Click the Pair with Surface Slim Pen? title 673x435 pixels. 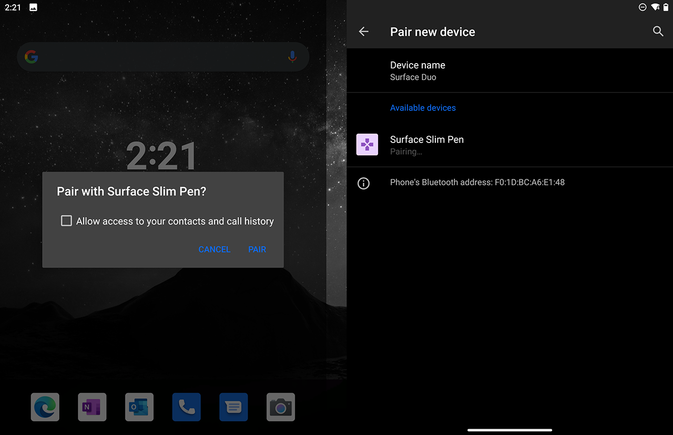point(131,191)
